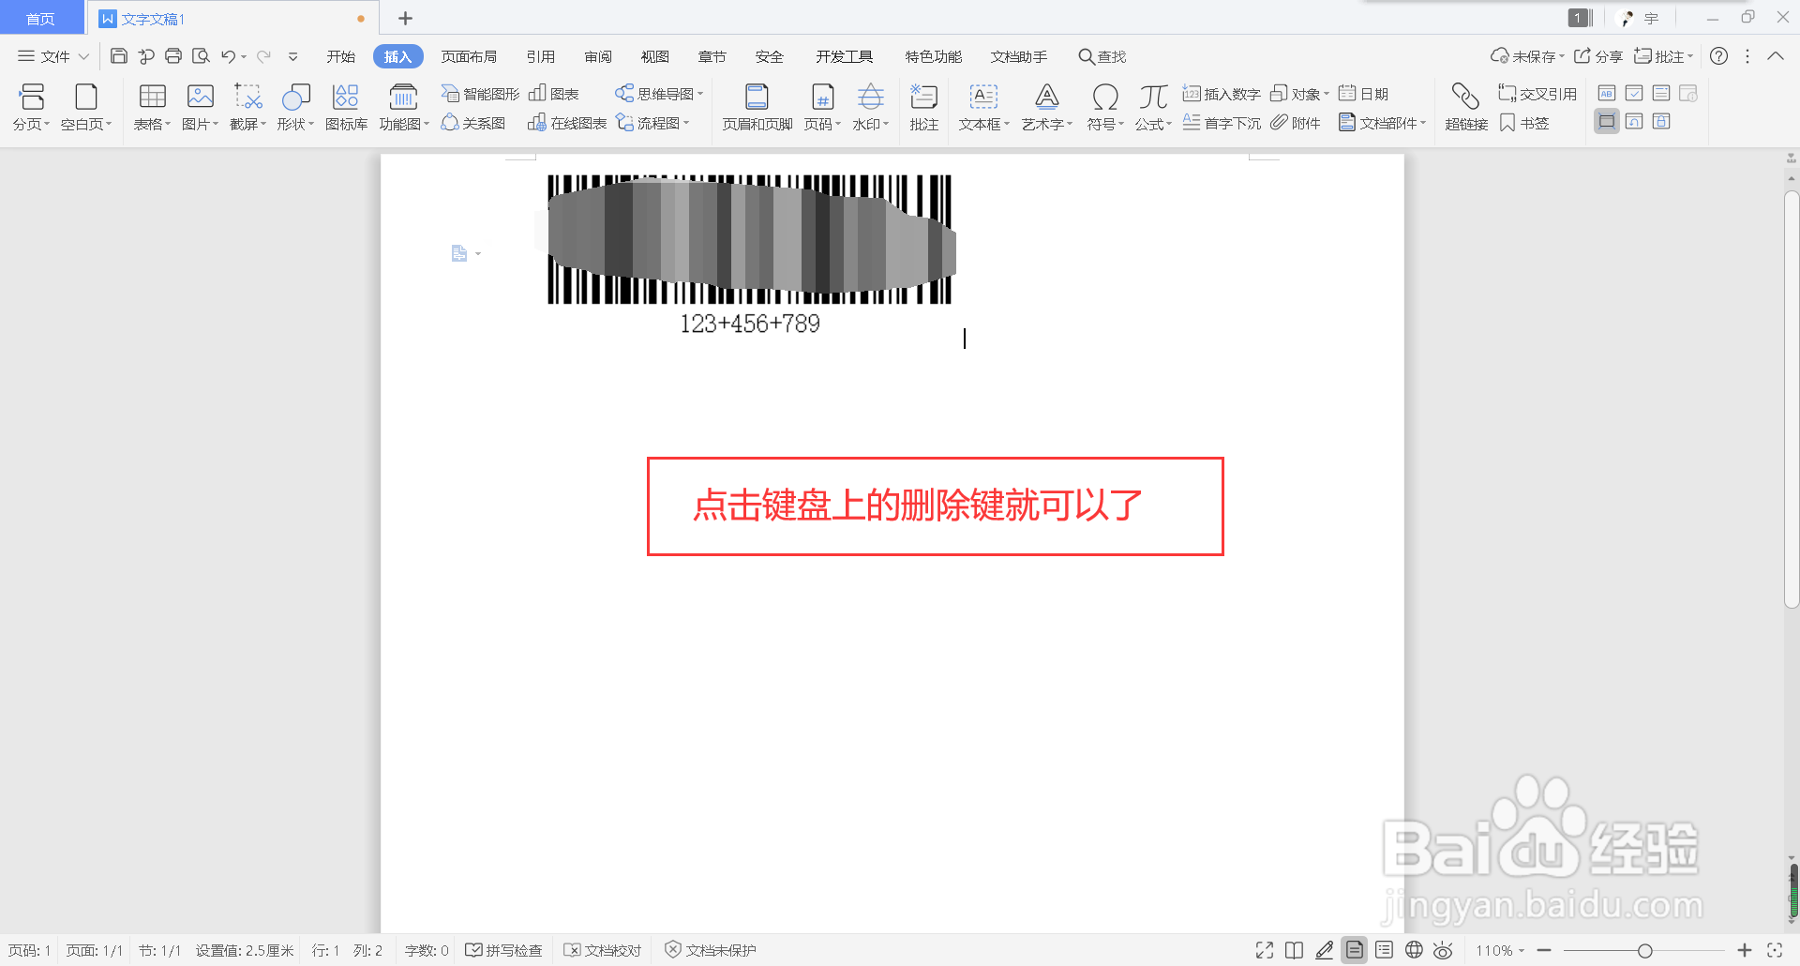The width and height of the screenshot is (1800, 966).
Task: Toggle reading layout book icon in status bar
Action: click(1295, 950)
